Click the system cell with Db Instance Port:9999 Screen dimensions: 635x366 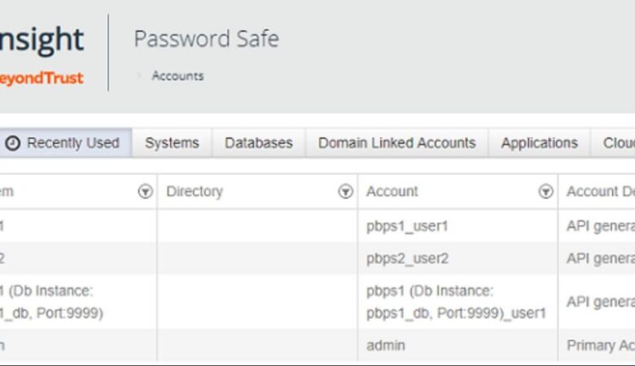(78, 302)
